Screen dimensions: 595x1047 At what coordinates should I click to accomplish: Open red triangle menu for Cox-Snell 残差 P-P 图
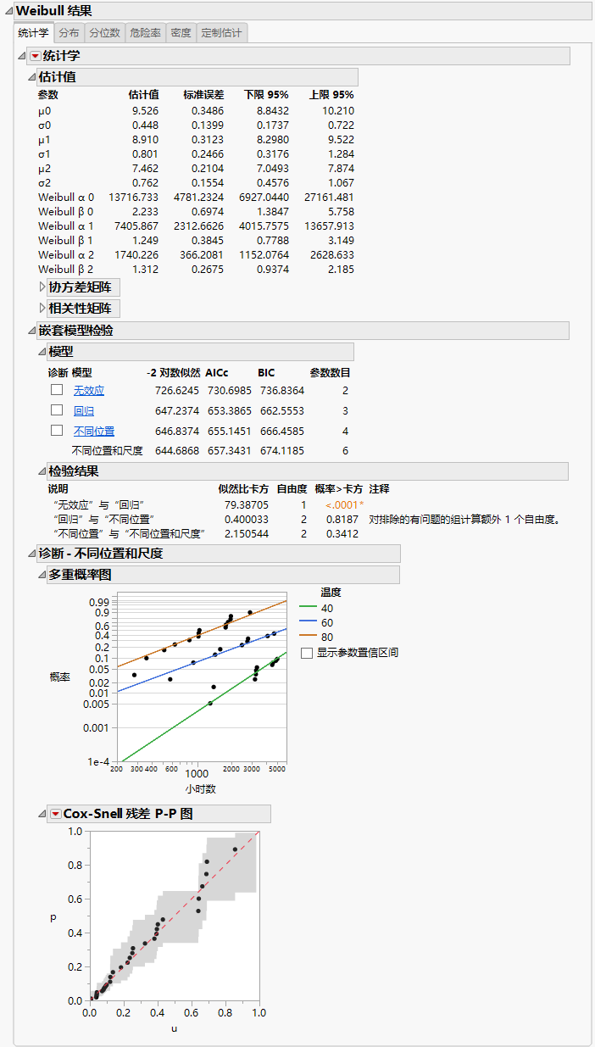point(56,814)
